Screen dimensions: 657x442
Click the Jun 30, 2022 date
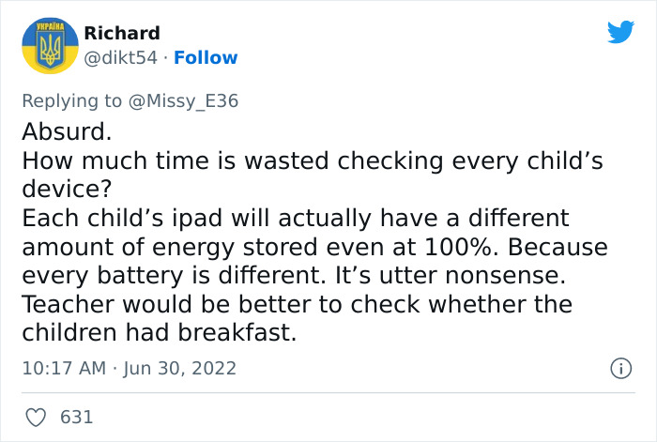(178, 368)
